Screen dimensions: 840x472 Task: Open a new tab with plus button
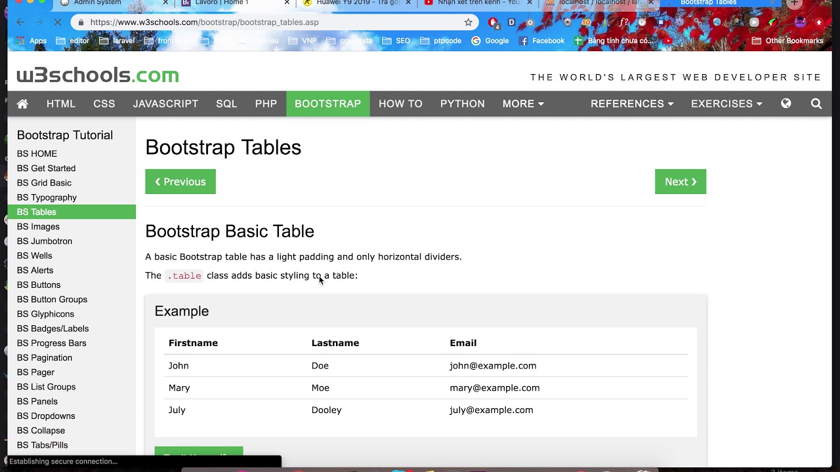pyautogui.click(x=794, y=3)
